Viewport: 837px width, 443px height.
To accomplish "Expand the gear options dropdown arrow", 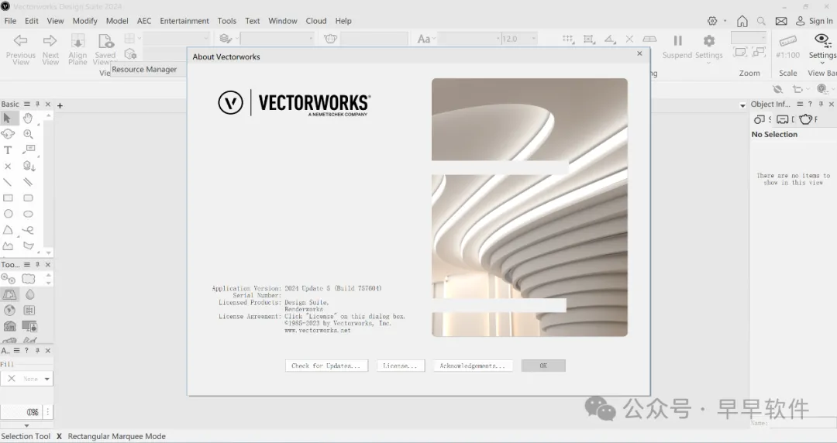I will click(x=725, y=21).
